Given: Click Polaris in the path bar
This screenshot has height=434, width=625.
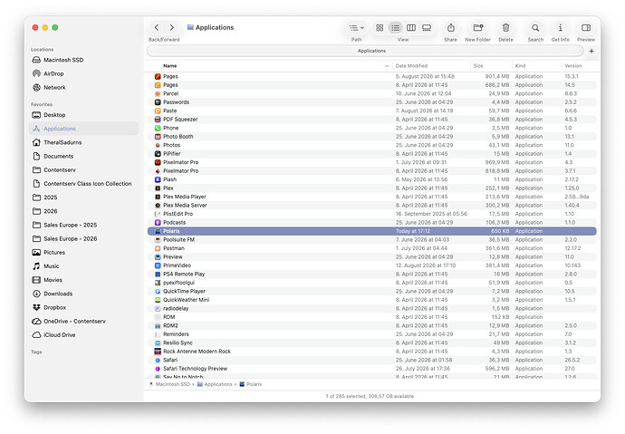Looking at the screenshot, I should pos(251,384).
